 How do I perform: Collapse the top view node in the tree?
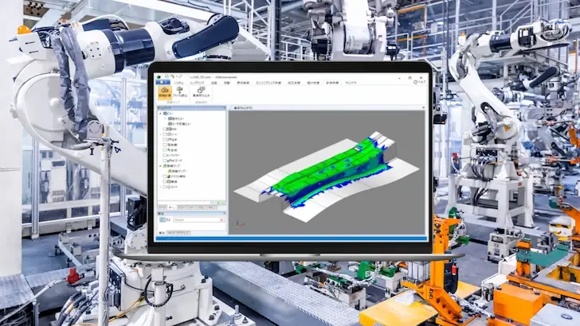(x=160, y=114)
